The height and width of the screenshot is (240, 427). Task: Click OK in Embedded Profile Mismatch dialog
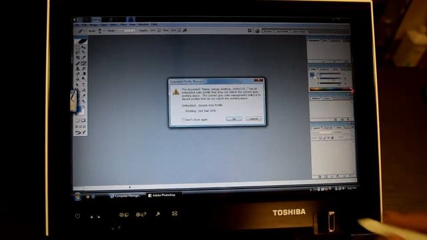click(x=234, y=119)
